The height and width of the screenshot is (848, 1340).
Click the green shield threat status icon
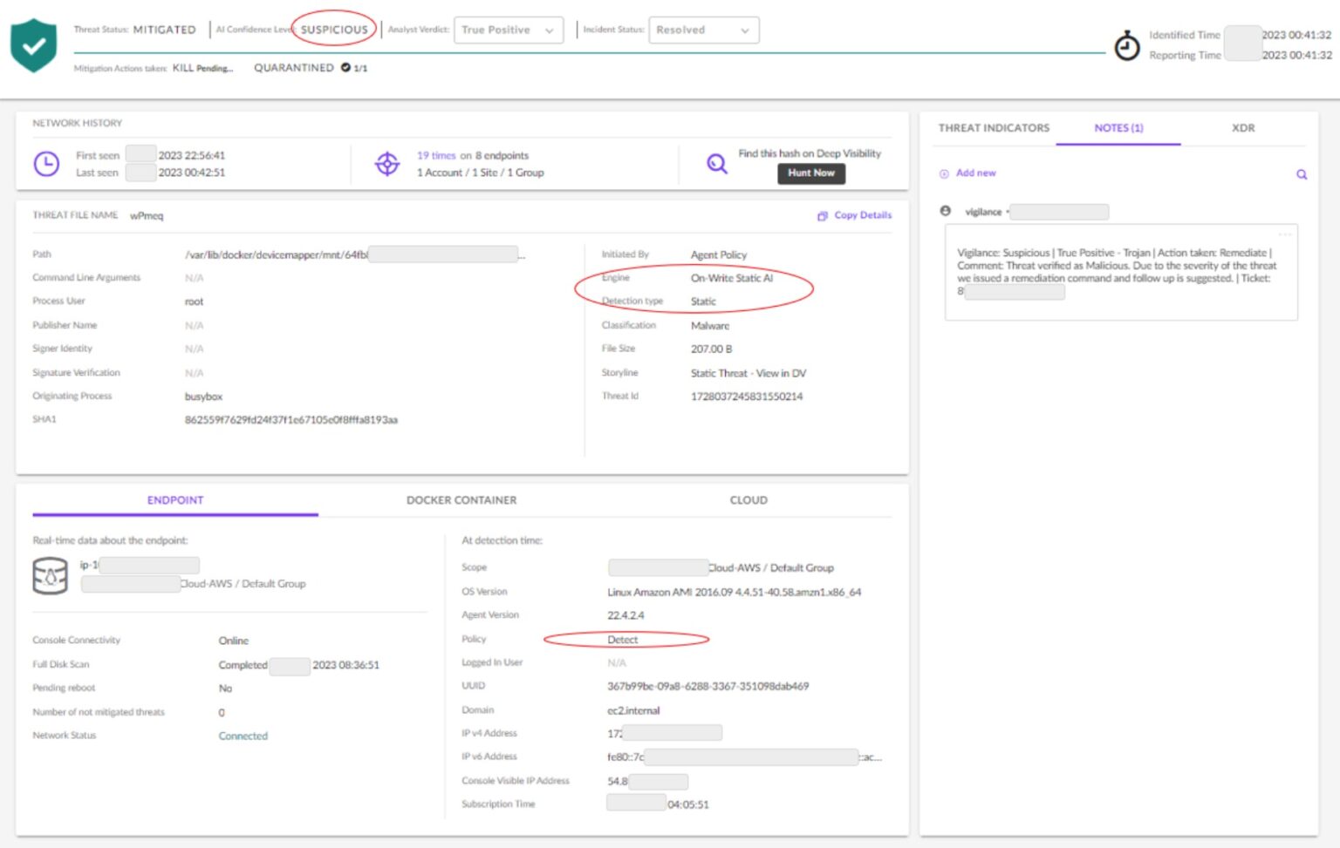pos(33,44)
